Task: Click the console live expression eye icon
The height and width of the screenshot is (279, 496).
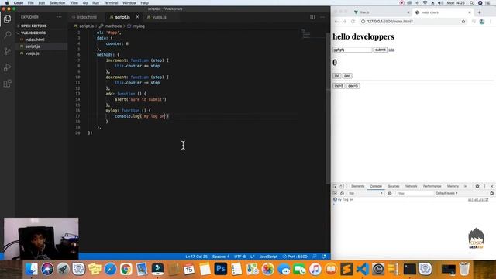Action: 389,193
